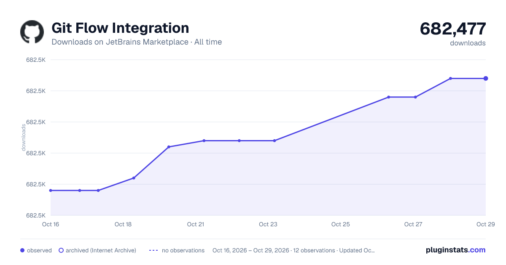Click the hollow 'archived' legend circle
The image size is (506, 265).
pos(61,250)
